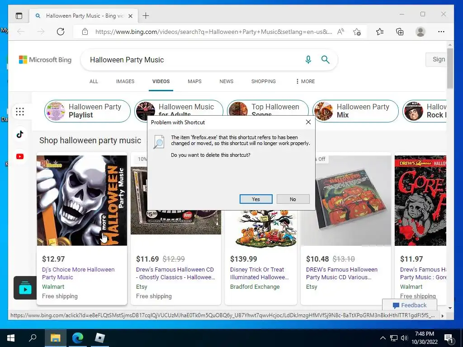Switch to the NEWS tab
Image resolution: width=463 pixels, height=347 pixels.
(227, 81)
